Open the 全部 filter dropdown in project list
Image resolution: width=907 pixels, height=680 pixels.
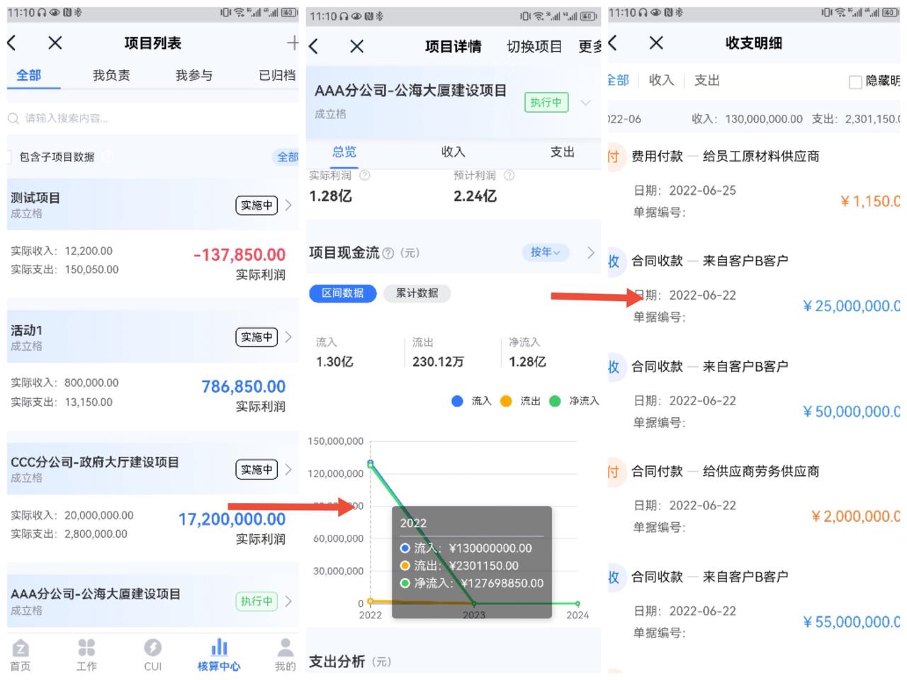point(286,157)
